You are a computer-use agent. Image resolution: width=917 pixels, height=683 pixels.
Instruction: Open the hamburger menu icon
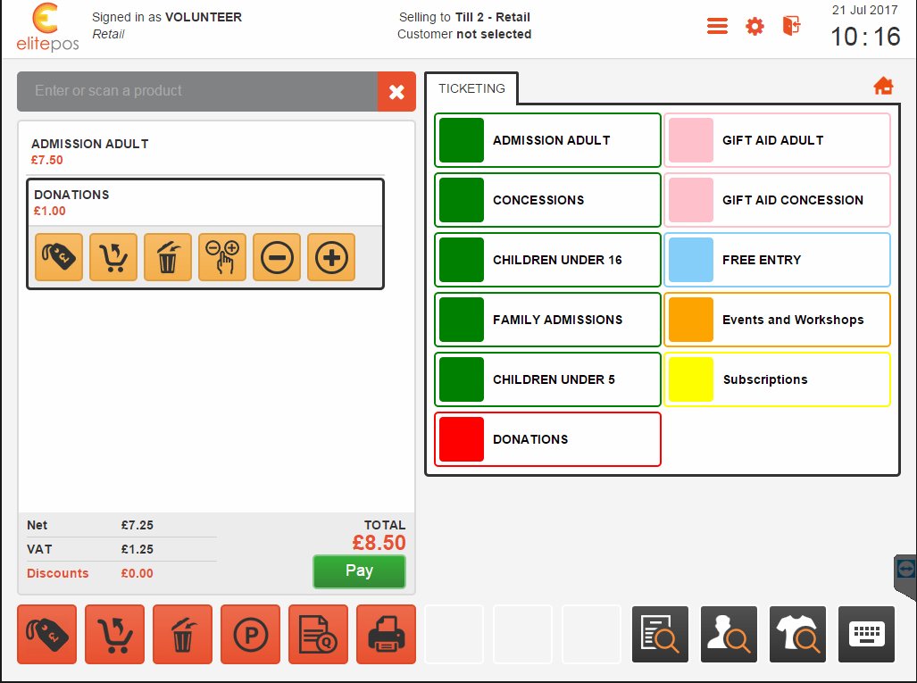pos(717,26)
